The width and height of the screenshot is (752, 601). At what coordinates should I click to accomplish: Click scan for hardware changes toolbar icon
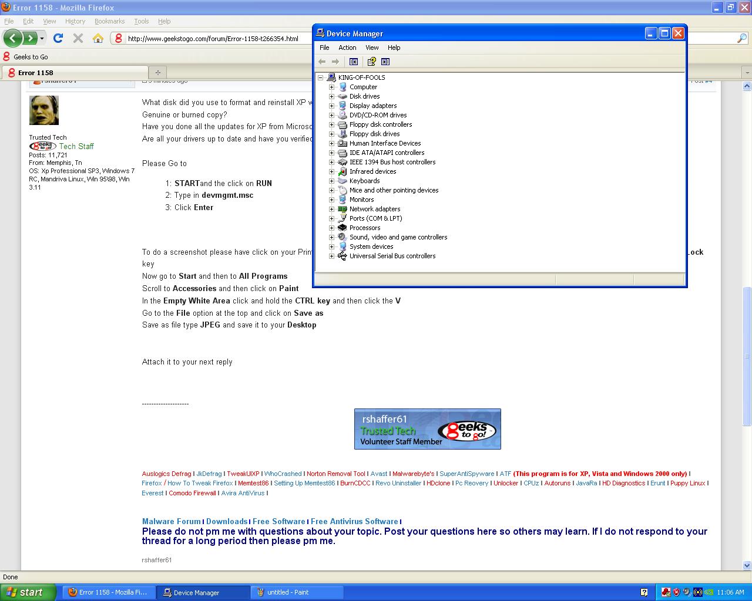tap(385, 62)
